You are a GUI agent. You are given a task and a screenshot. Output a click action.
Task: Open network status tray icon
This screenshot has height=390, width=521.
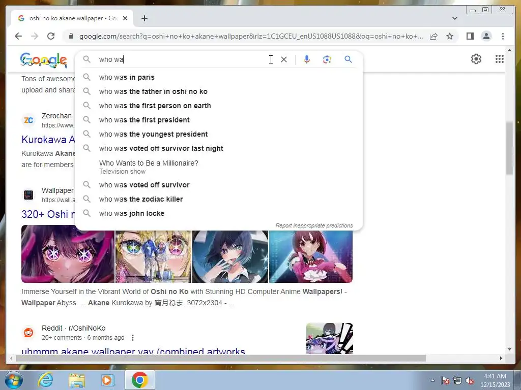coord(457,380)
